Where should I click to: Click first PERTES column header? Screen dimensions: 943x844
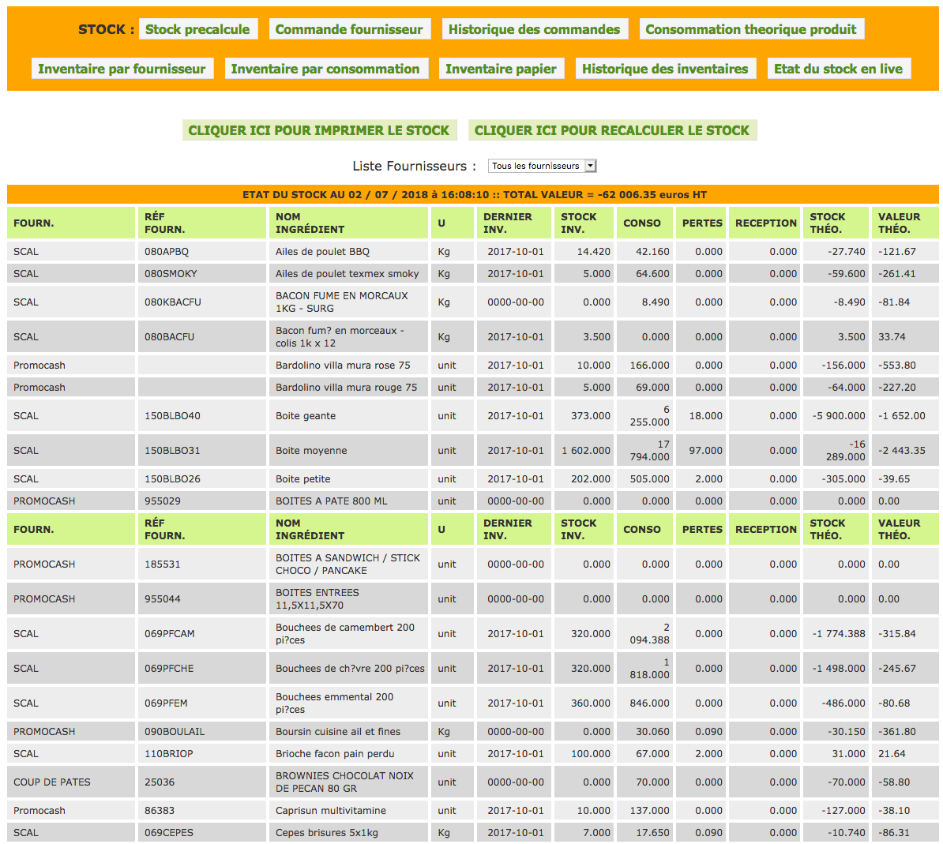coord(701,223)
